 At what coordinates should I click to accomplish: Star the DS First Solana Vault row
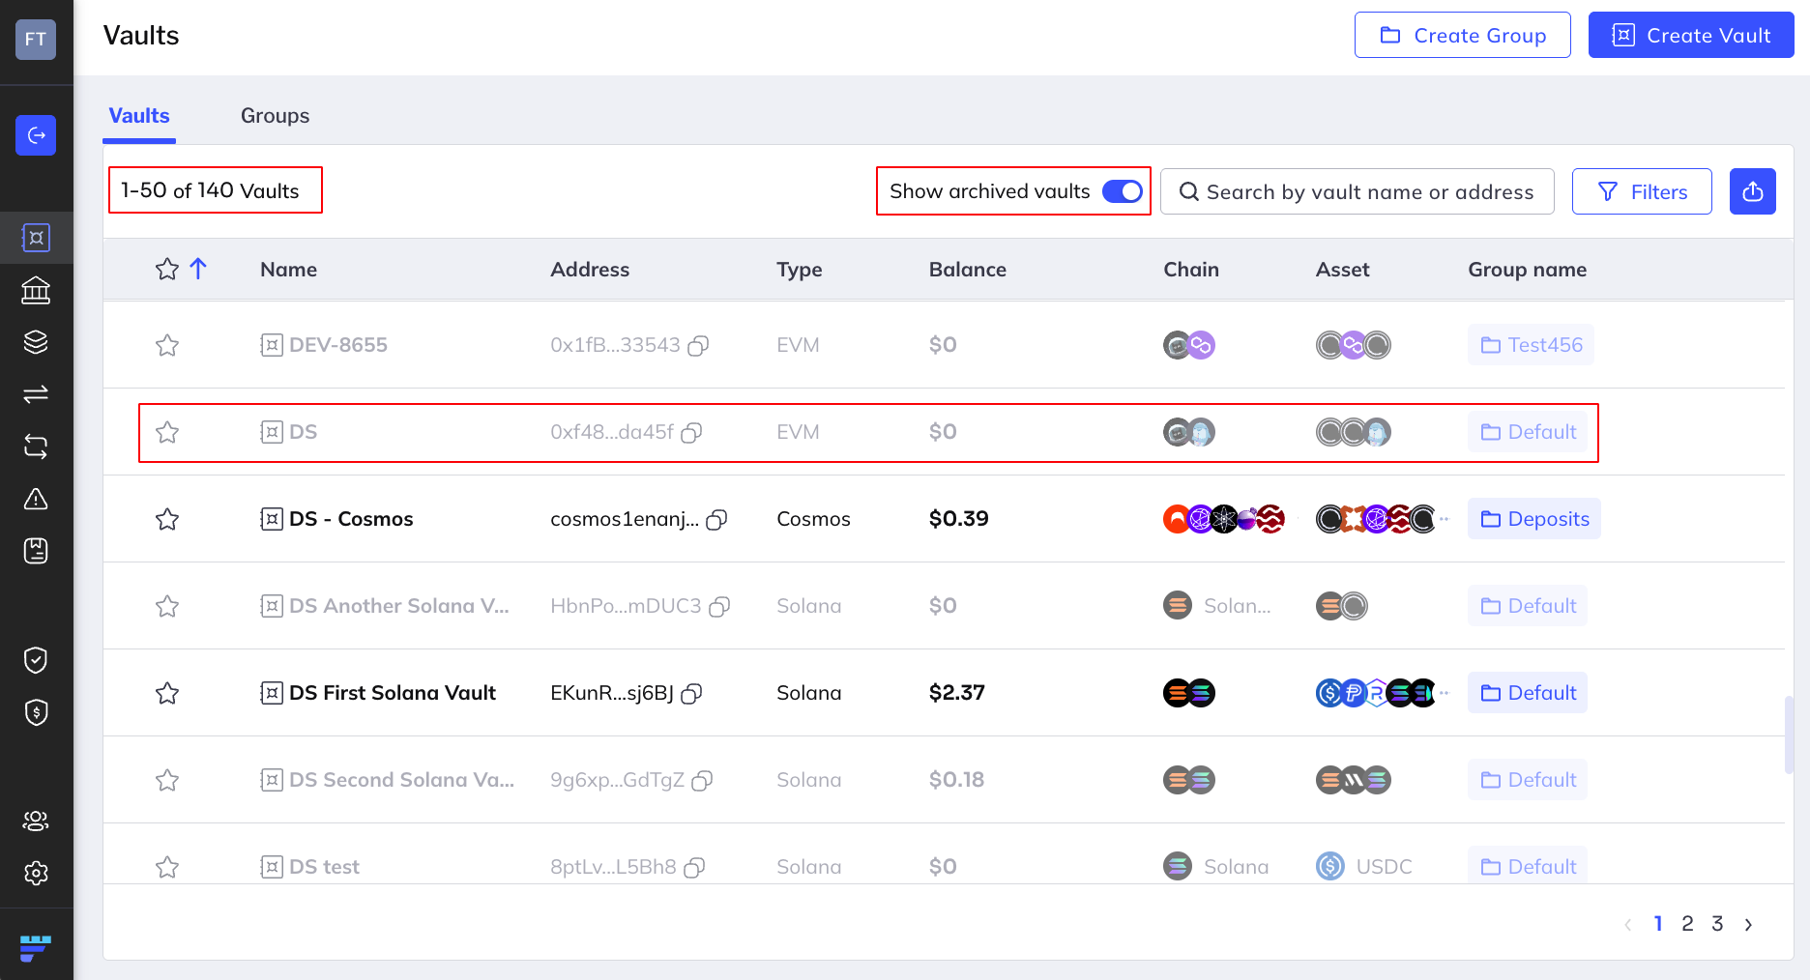tap(167, 693)
